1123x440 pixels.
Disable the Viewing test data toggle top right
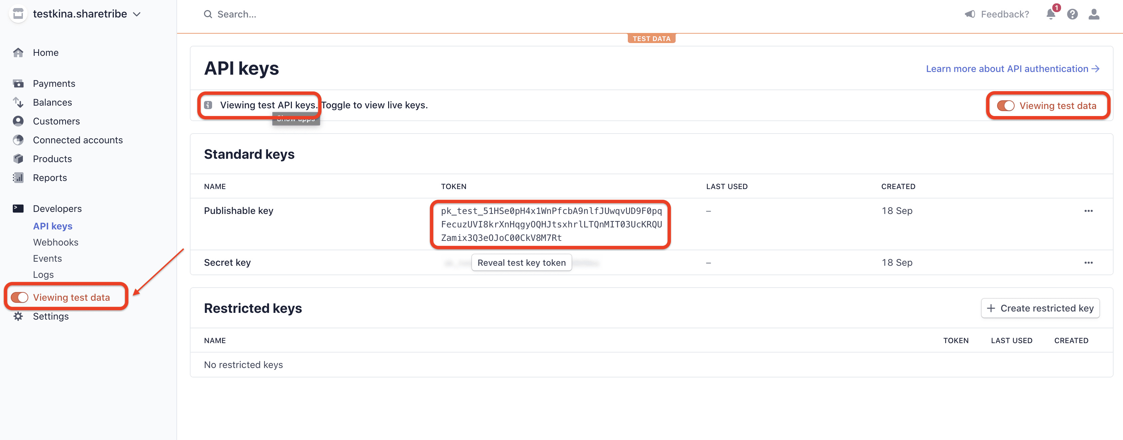coord(1006,105)
